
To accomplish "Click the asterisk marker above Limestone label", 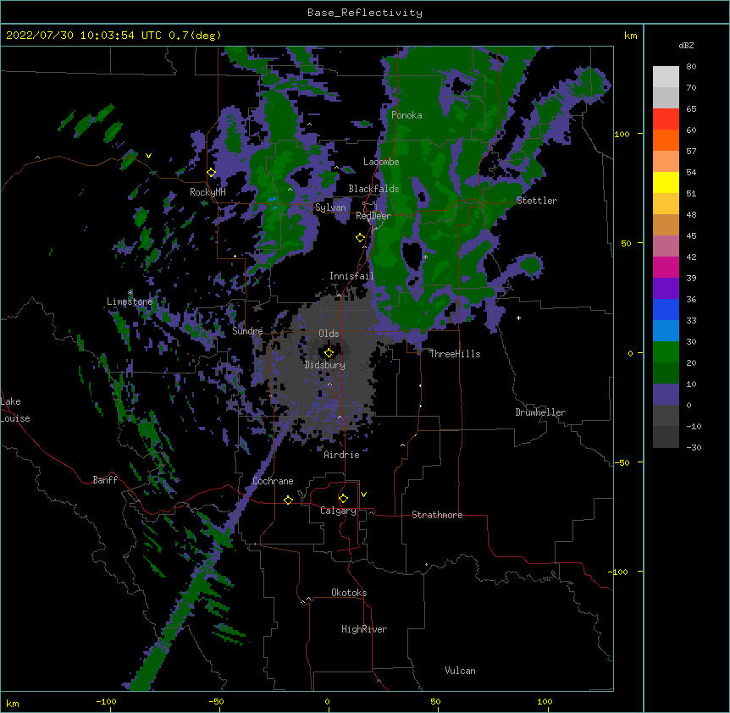I will point(130,293).
